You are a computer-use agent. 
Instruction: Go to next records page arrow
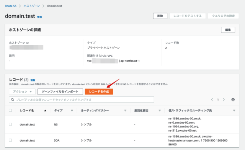[224, 100]
